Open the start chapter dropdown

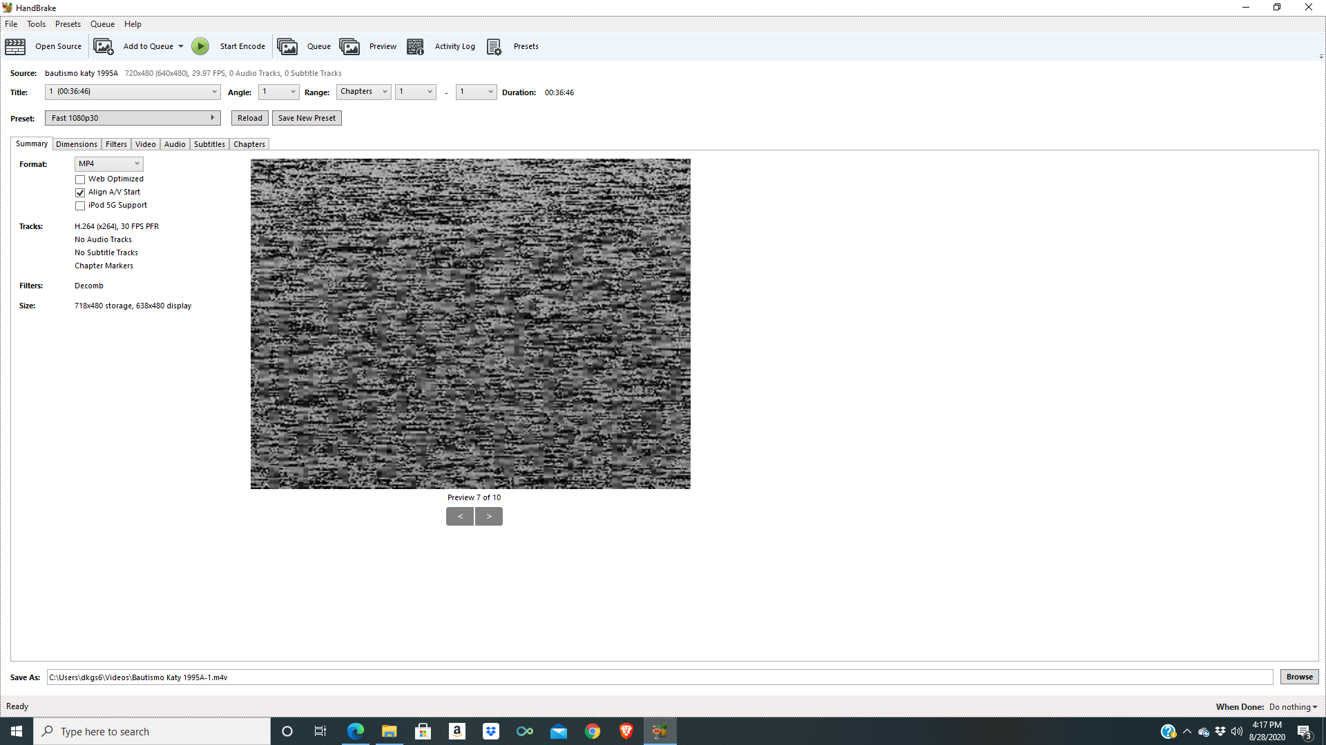416,92
